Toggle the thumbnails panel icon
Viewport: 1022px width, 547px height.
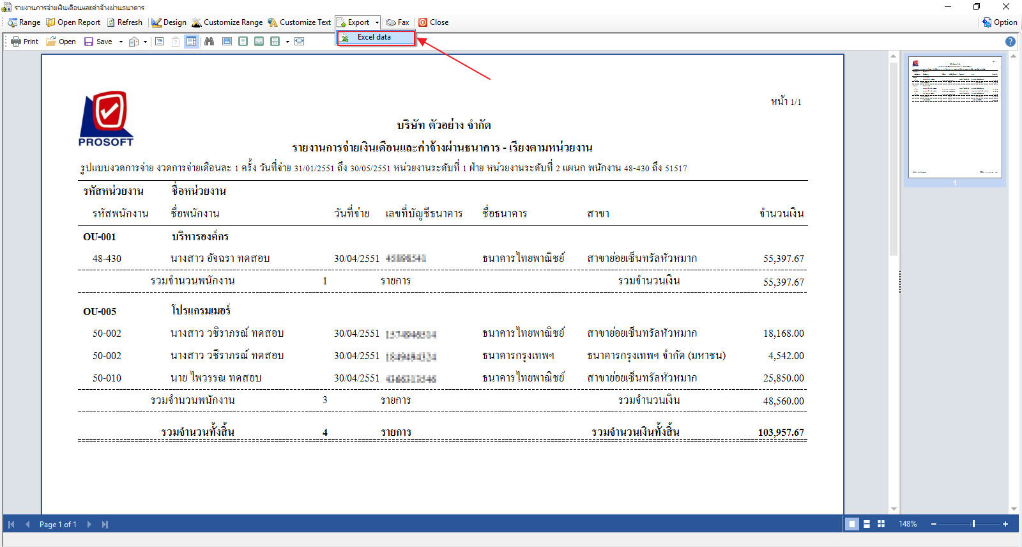(x=191, y=42)
